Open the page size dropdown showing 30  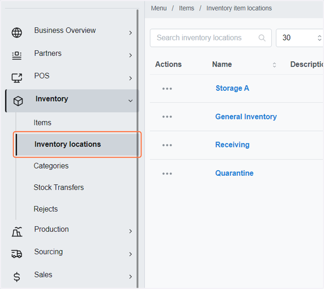(x=300, y=38)
